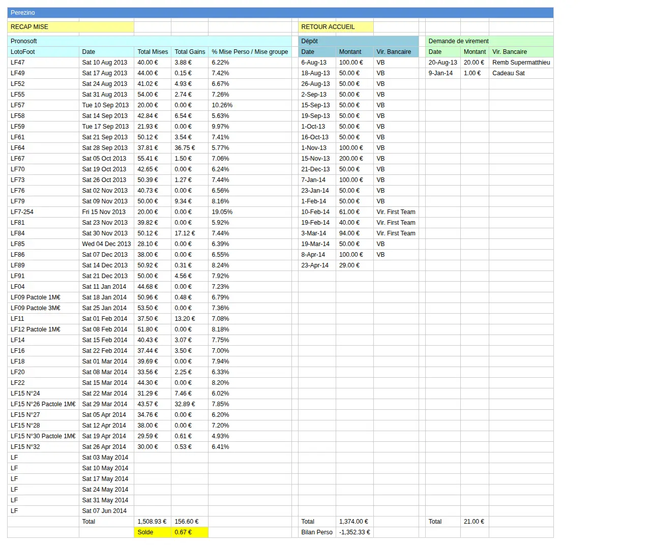Viewport: 651px width, 545px height.
Task: Click the Dépôt section header
Action: 359,41
